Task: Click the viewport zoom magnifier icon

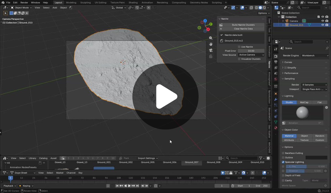Action: click(x=211, y=38)
